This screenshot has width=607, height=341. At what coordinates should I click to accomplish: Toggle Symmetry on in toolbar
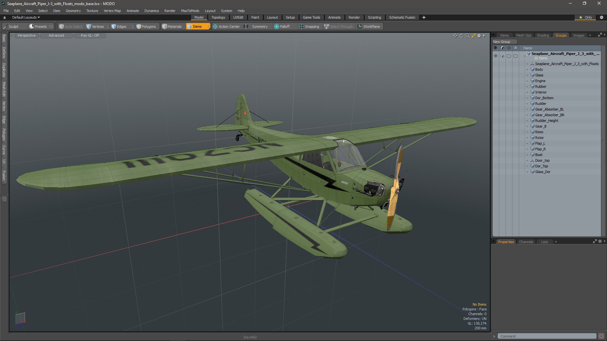point(257,27)
